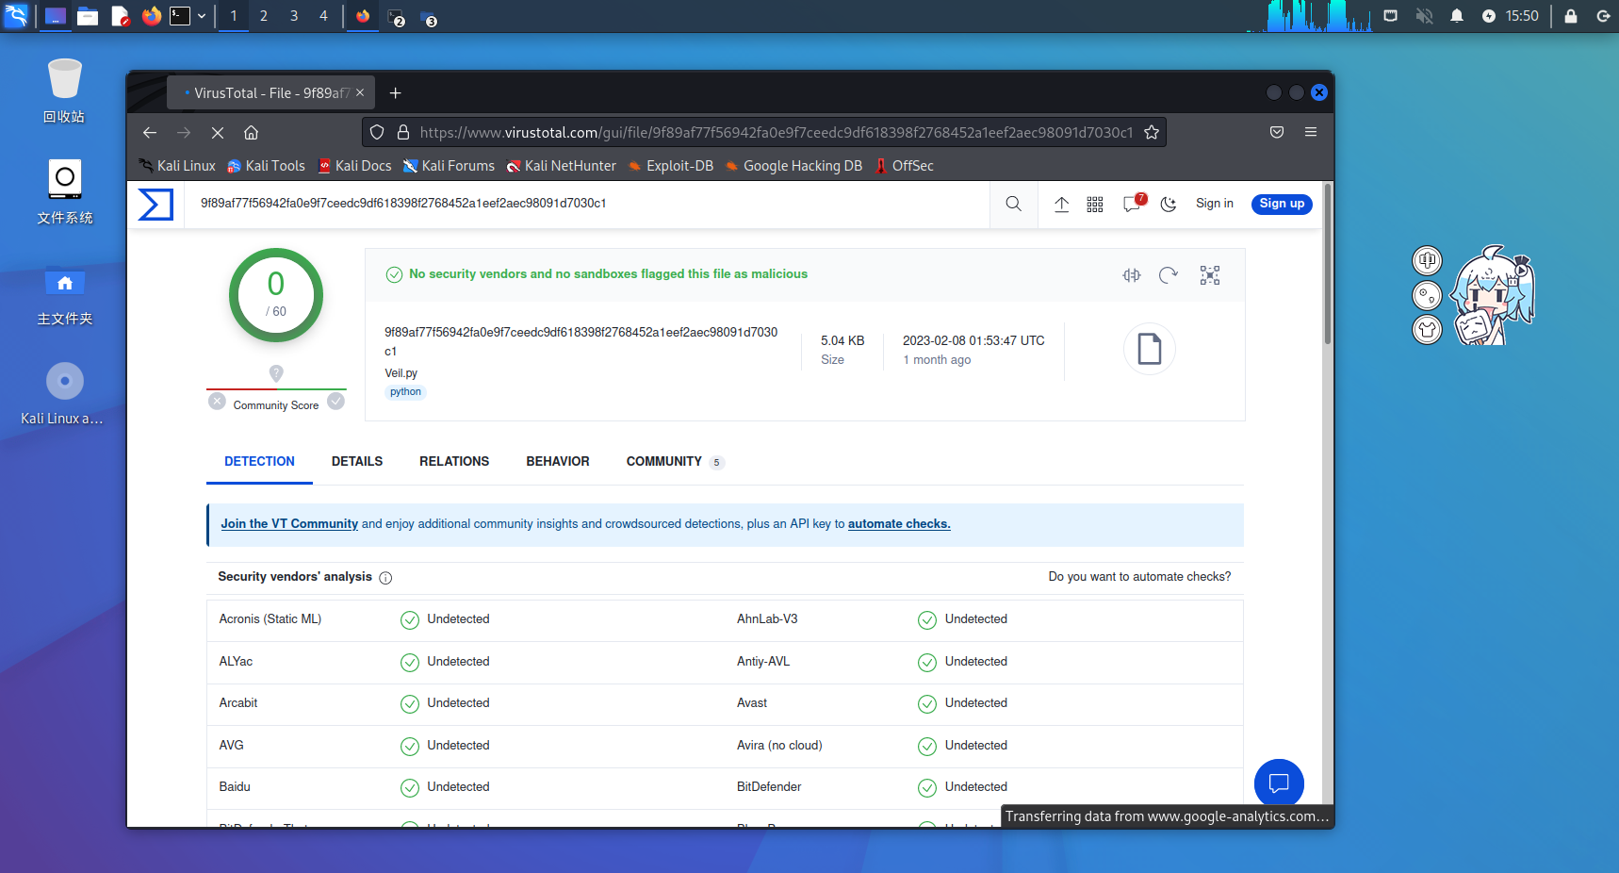1619x873 pixels.
Task: Click the similar files search icon
Action: click(x=1132, y=275)
